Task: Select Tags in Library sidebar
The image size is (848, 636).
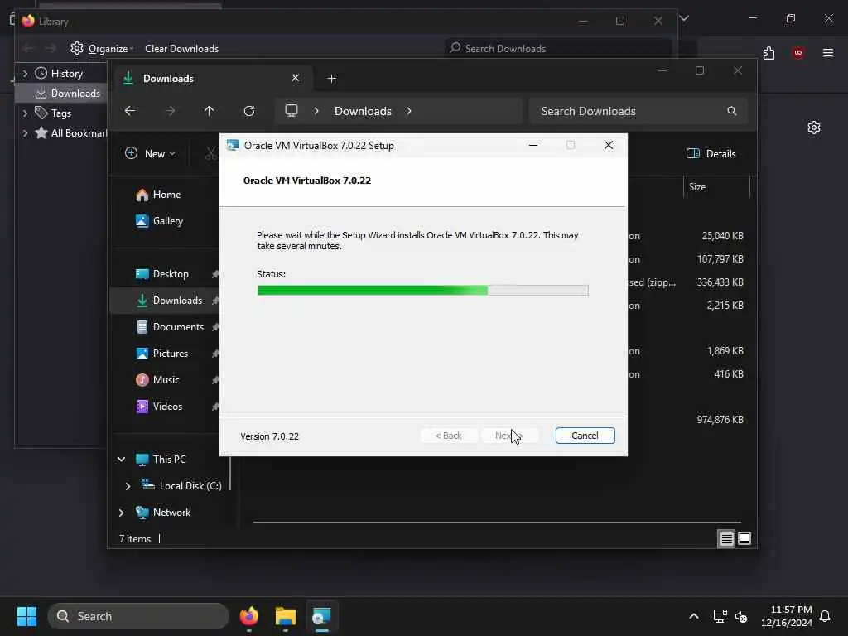Action: click(53, 113)
